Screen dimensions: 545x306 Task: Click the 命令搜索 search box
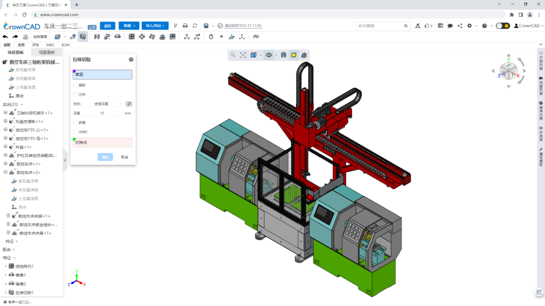click(x=382, y=26)
